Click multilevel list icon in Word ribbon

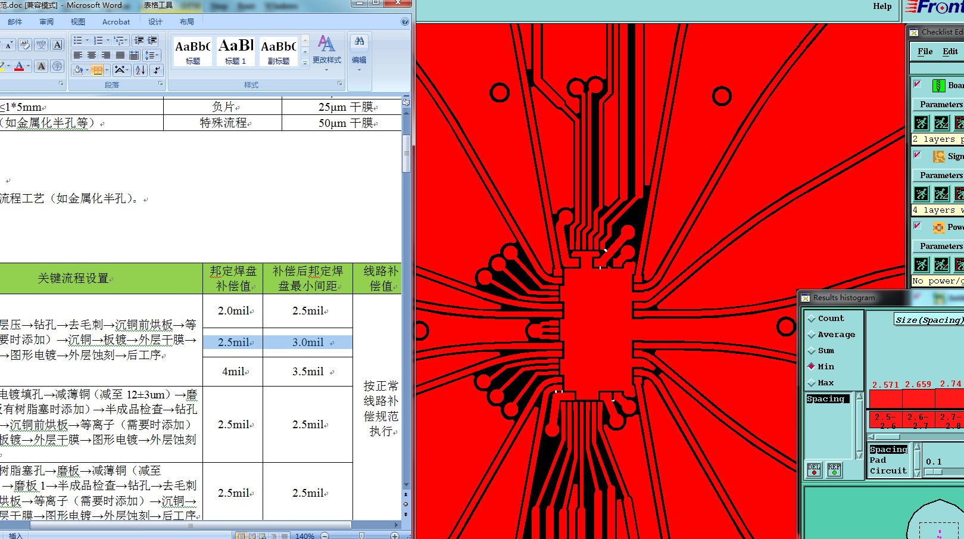point(120,40)
